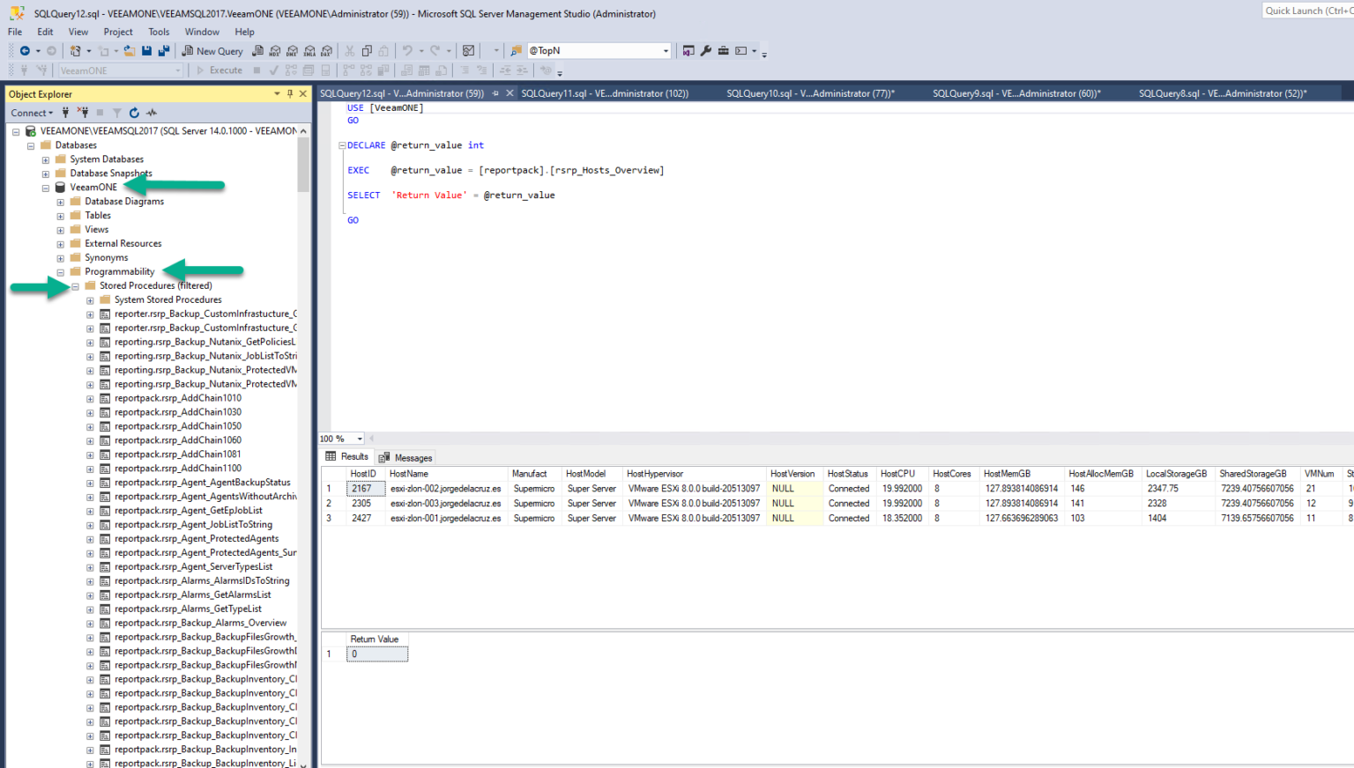The height and width of the screenshot is (768, 1354).
Task: Collapse the VeeamONE database node
Action: [x=46, y=188]
